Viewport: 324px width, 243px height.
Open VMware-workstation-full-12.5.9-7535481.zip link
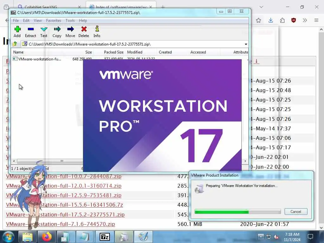click(64, 195)
